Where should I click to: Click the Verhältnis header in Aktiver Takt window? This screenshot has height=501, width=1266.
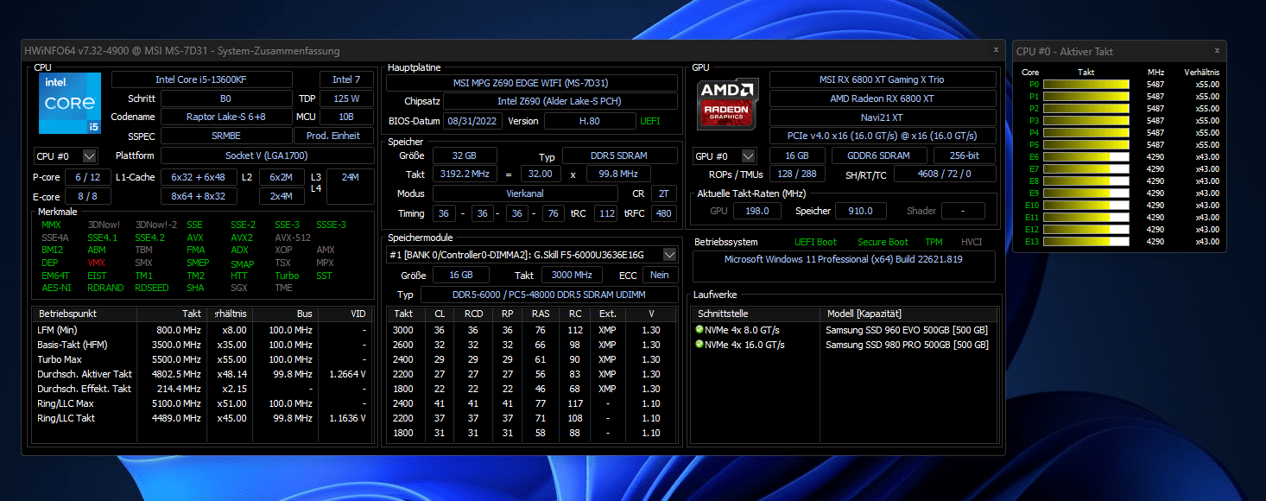pyautogui.click(x=1201, y=72)
